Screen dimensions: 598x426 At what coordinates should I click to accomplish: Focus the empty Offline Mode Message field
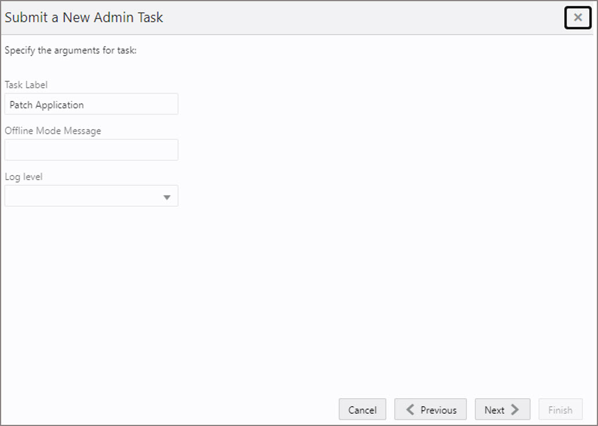[91, 150]
